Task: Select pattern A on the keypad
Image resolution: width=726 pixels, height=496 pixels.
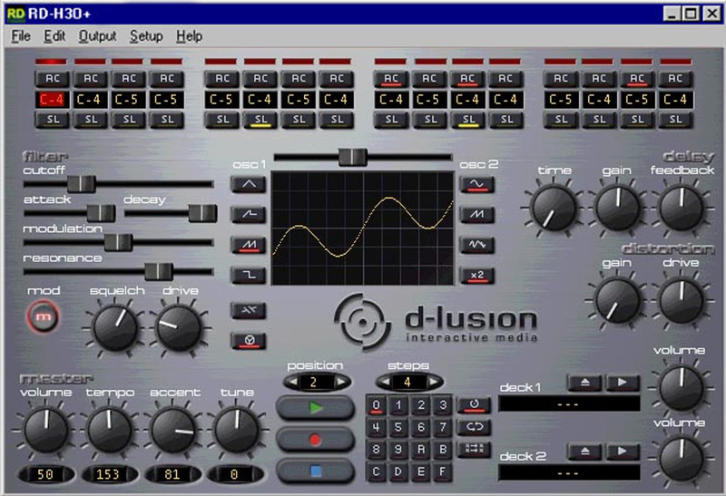Action: [421, 449]
